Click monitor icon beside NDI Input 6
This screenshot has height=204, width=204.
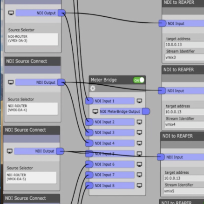click(x=139, y=164)
